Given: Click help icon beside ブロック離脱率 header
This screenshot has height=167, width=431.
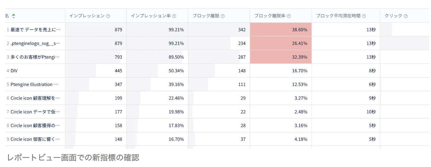Looking at the screenshot, I should coord(289,16).
